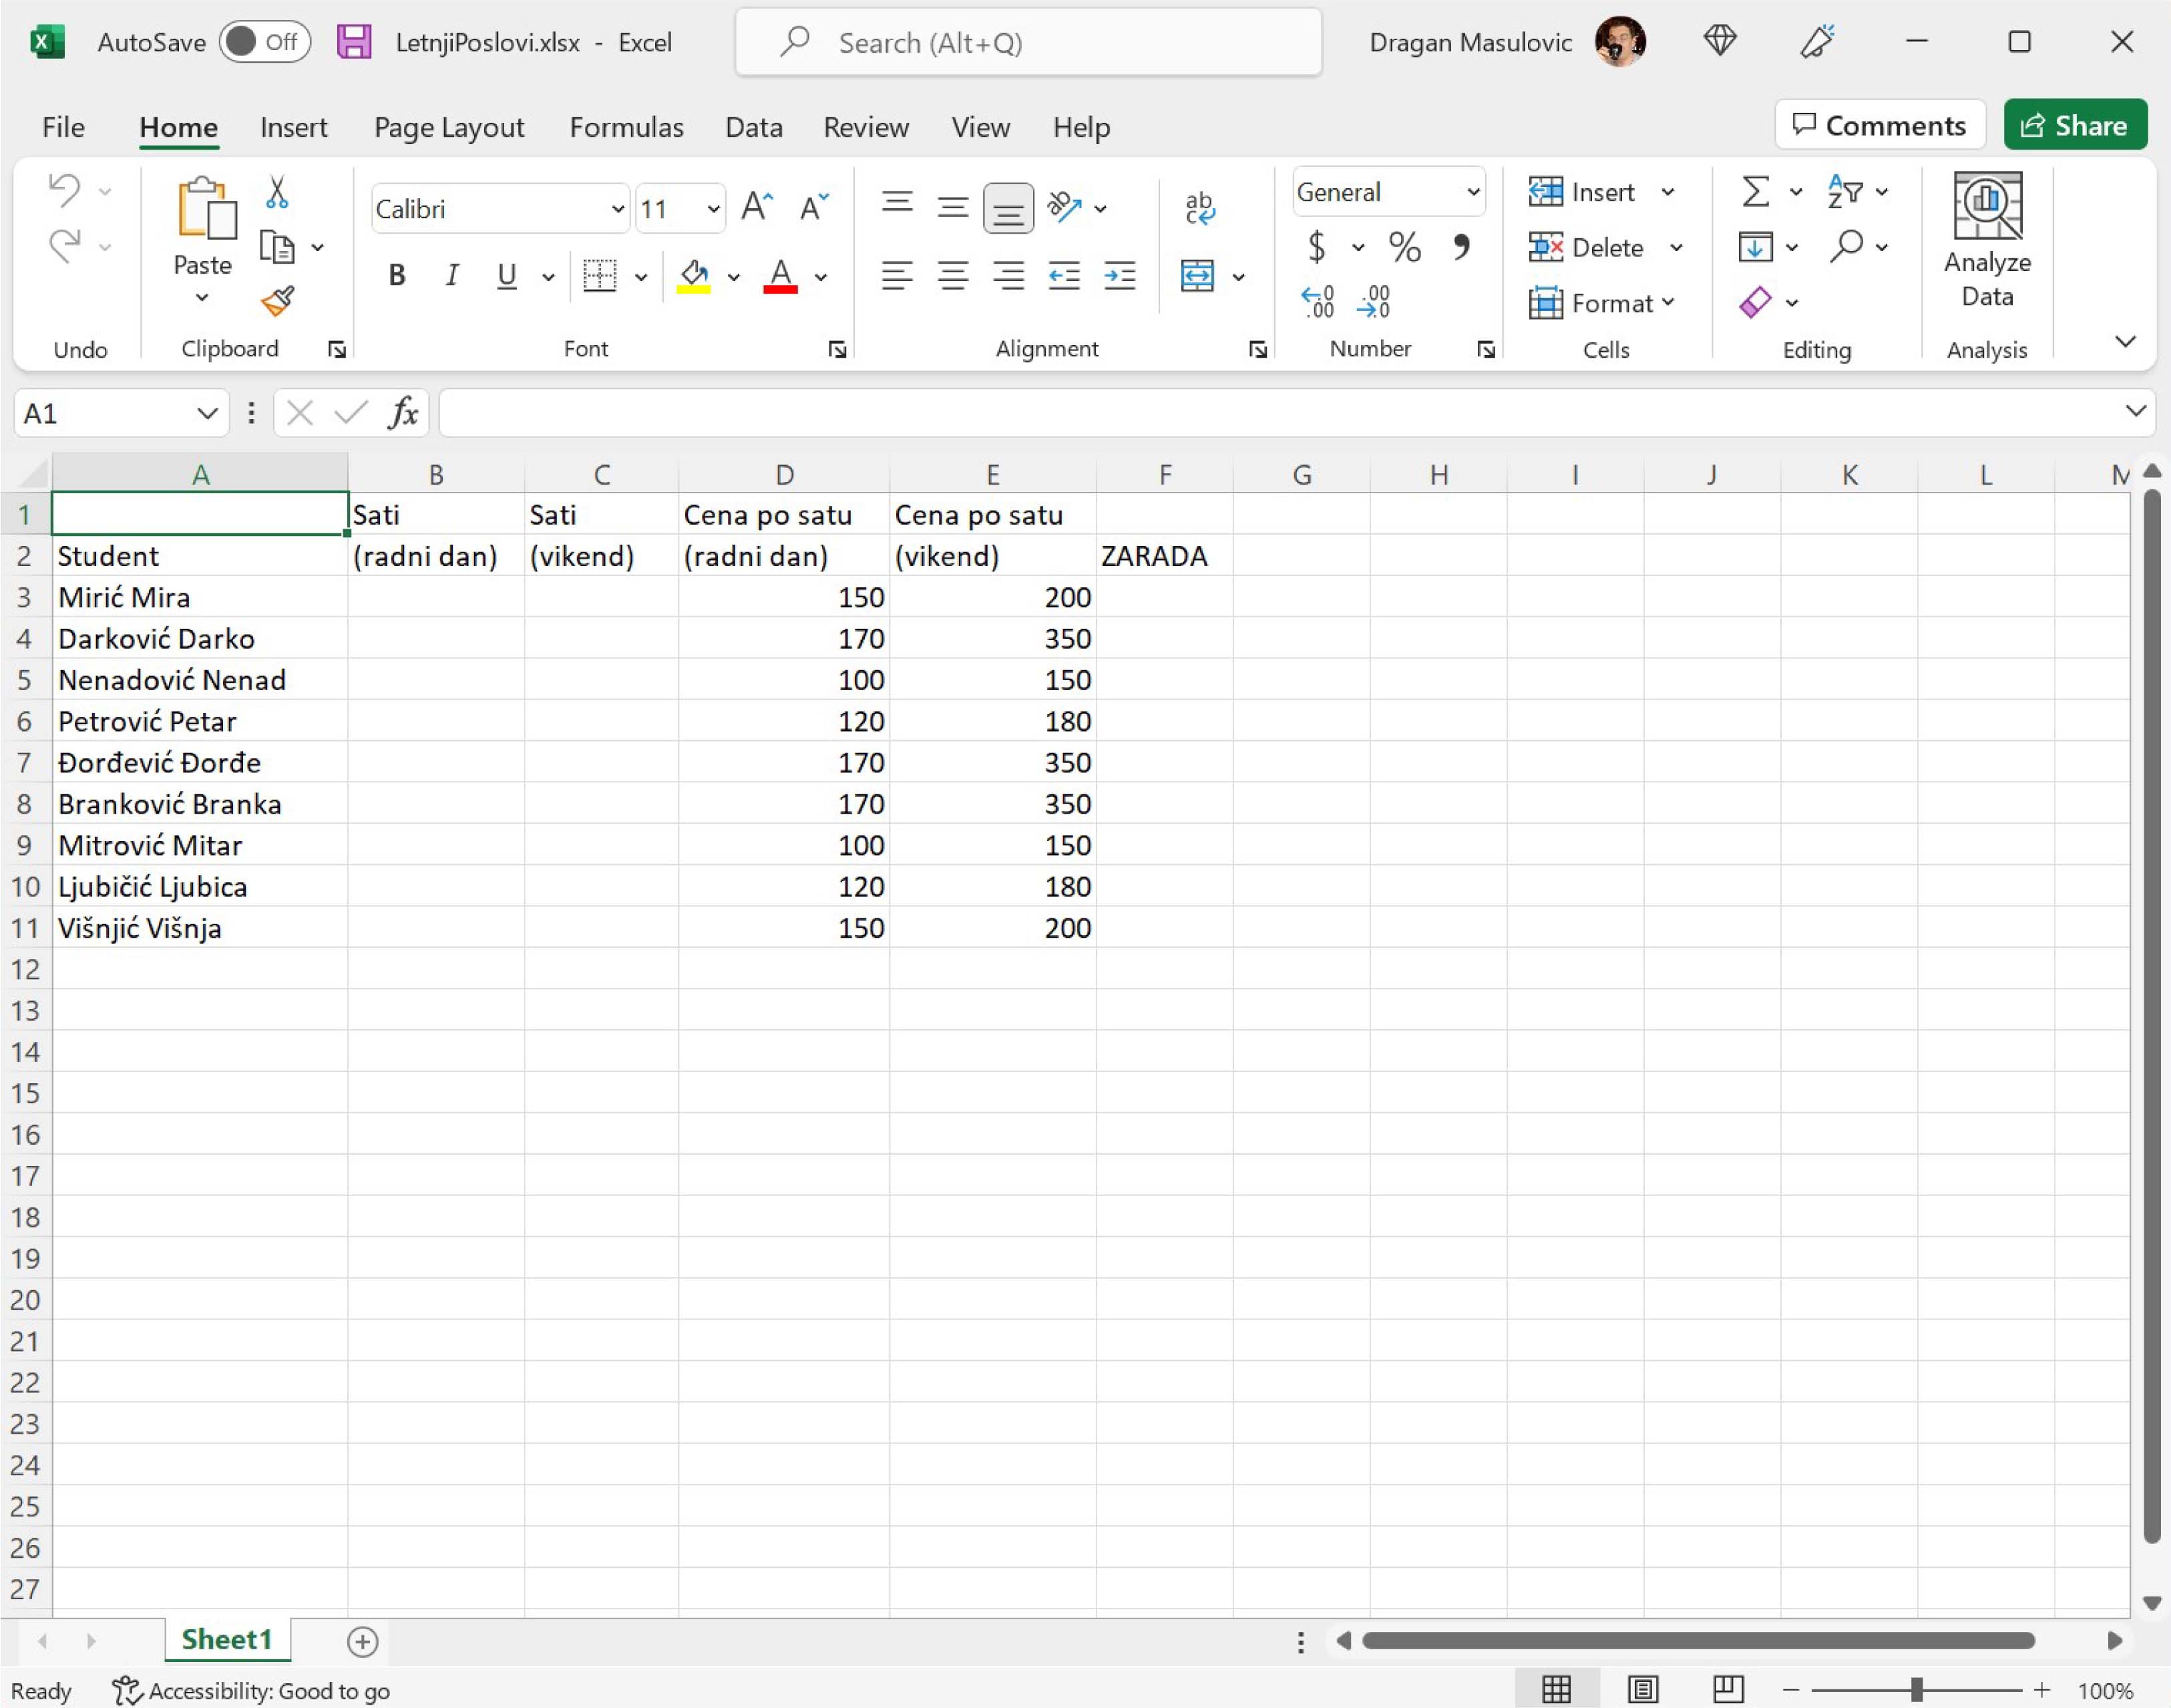The image size is (2171, 1708).
Task: Click the Format Painter brush icon
Action: pos(277,301)
